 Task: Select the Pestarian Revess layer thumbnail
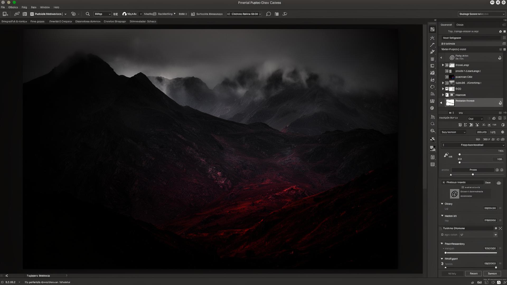450,102
